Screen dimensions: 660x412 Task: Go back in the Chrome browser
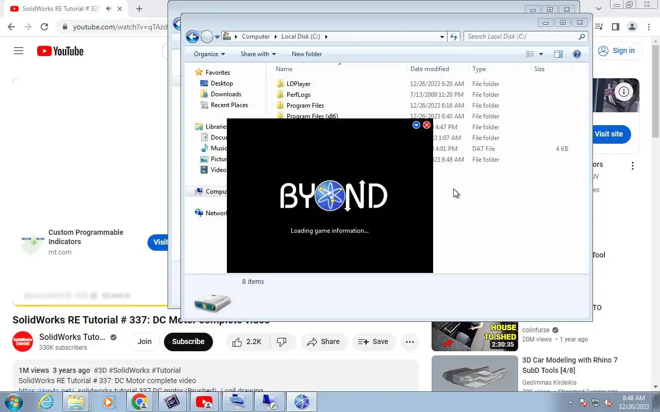coord(11,27)
